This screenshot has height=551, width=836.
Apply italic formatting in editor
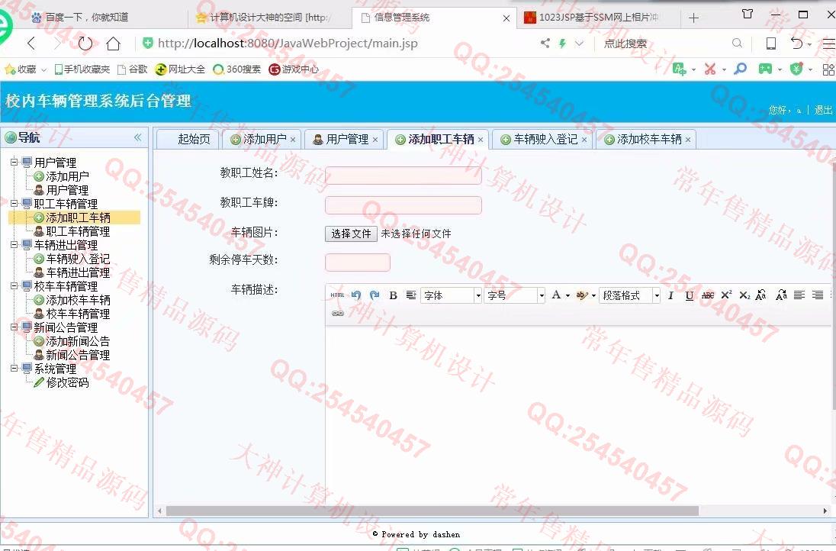point(670,295)
